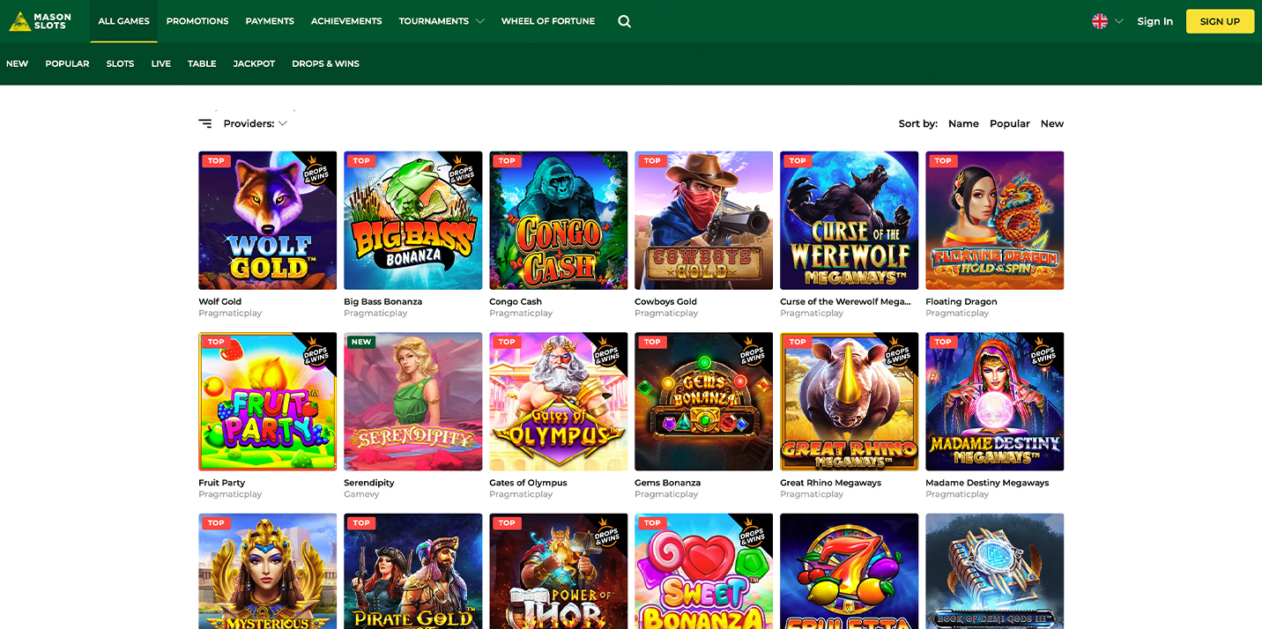The image size is (1262, 629).
Task: Click Drops & Wins badge on Gems Bonanza
Action: pyautogui.click(x=753, y=352)
